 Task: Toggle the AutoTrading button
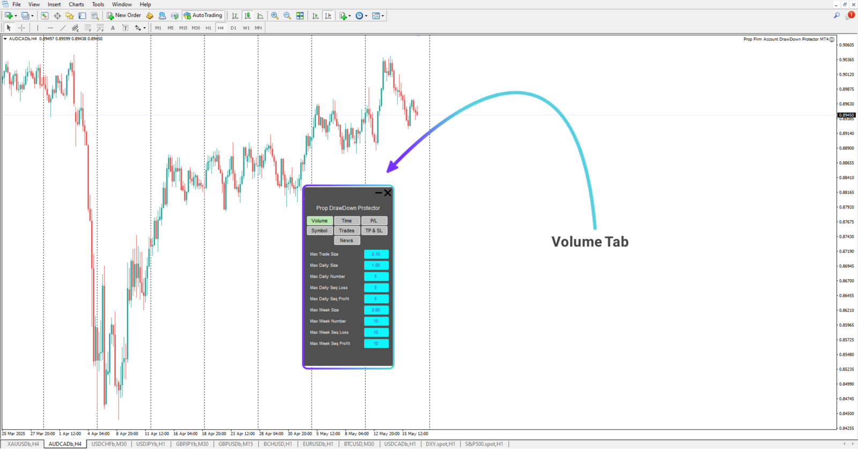203,16
